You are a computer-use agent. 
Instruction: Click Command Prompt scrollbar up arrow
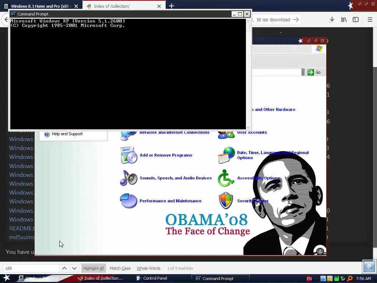[248, 21]
